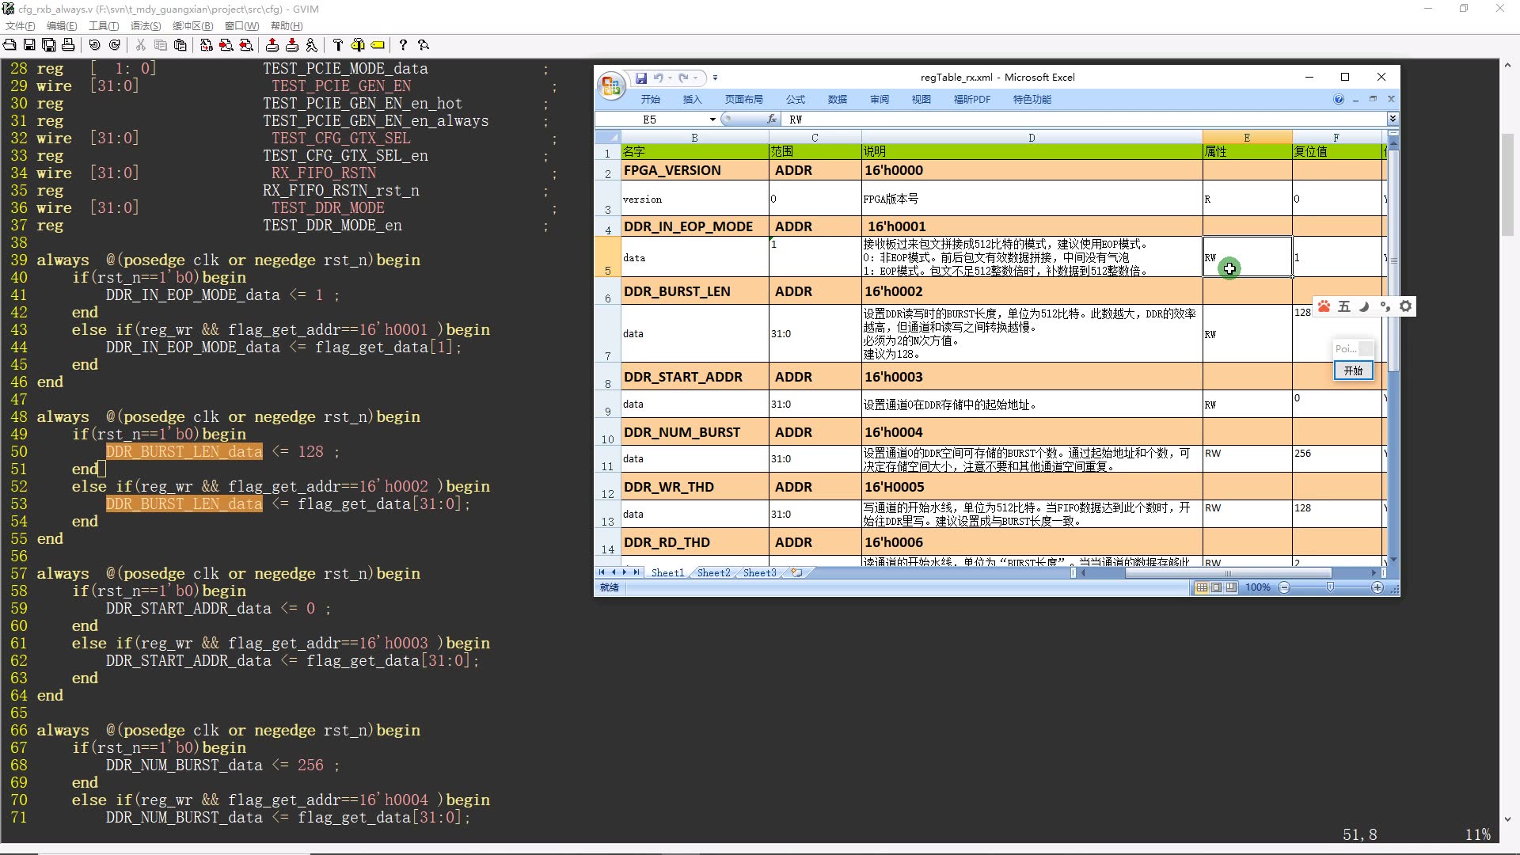Image resolution: width=1520 pixels, height=855 pixels.
Task: Click the Save All icon in GVIM toolbar
Action: coord(48,45)
